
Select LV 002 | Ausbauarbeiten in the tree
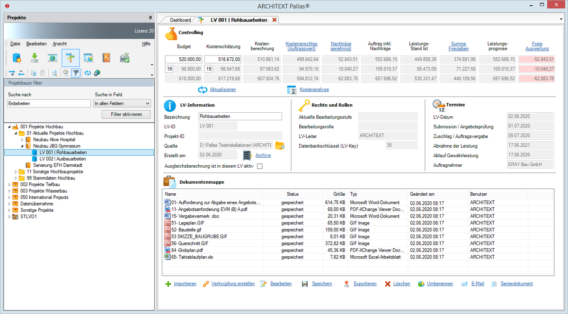[62, 159]
